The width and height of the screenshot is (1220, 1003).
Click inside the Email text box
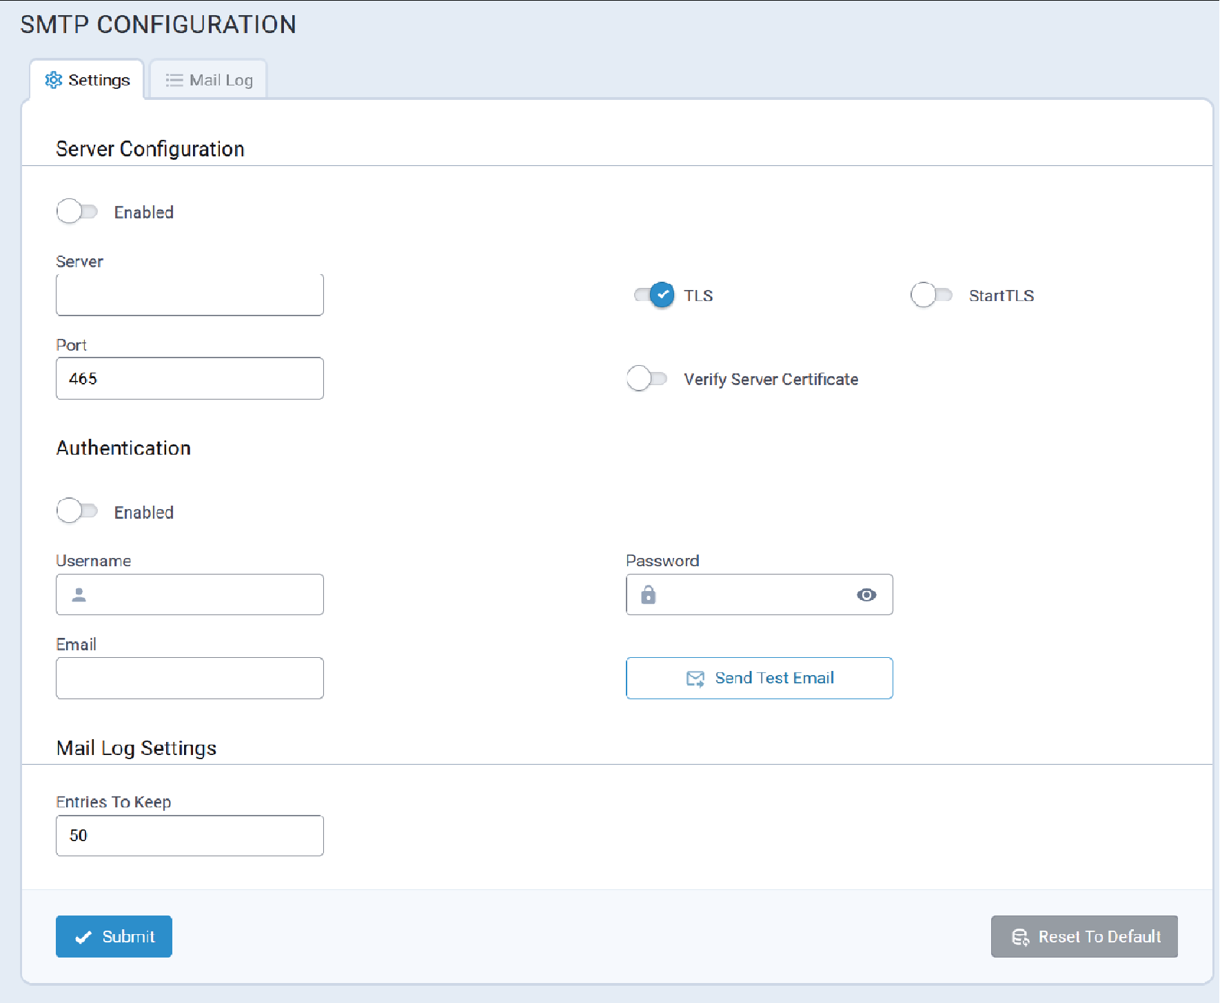(190, 679)
